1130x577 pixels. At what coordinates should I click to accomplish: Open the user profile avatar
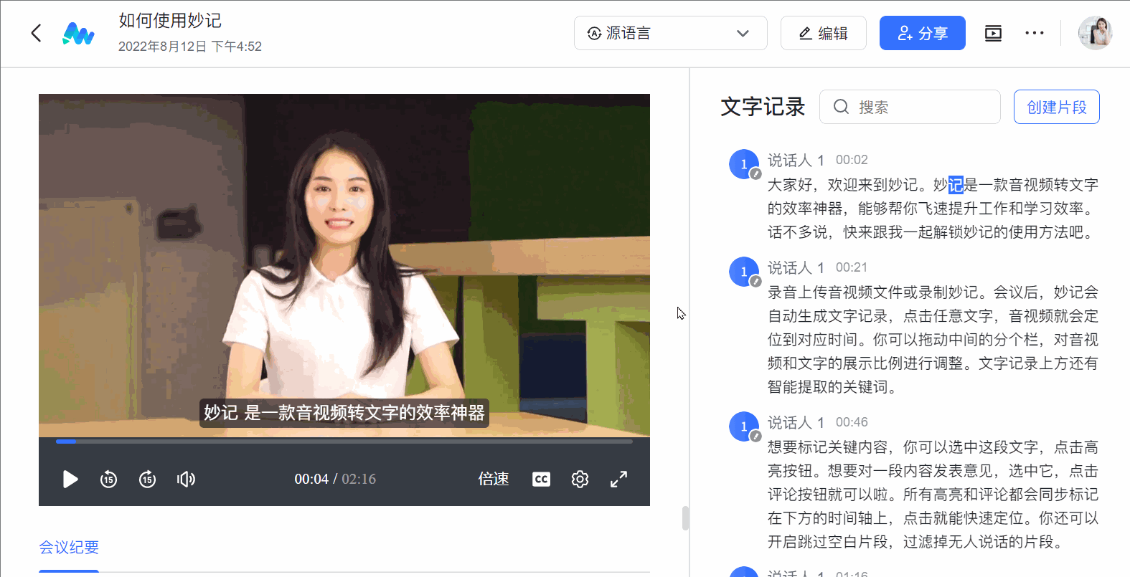coord(1095,33)
